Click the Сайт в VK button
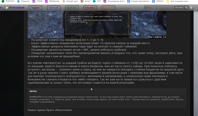This screenshot has width=198, height=116. tap(54, 8)
